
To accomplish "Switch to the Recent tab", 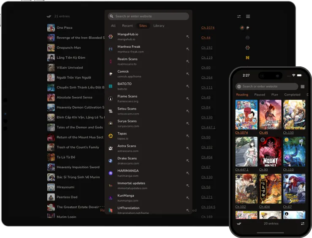I will pyautogui.click(x=127, y=26).
